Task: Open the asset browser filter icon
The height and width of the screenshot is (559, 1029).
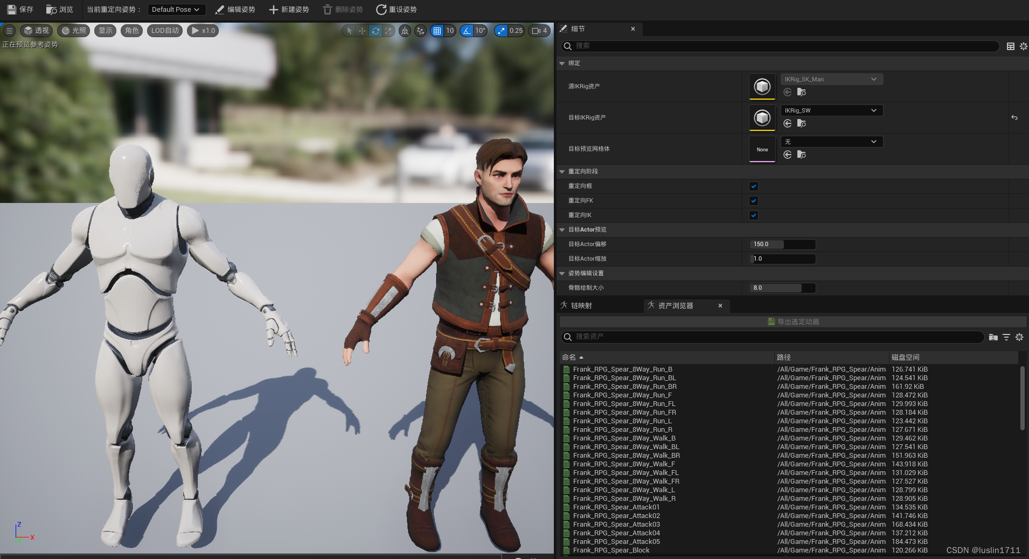Action: pyautogui.click(x=1006, y=337)
